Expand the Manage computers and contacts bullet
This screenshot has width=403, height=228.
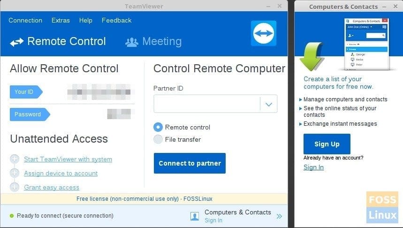[300, 99]
